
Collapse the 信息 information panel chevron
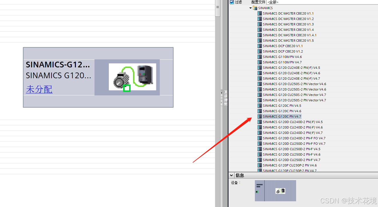click(232, 175)
